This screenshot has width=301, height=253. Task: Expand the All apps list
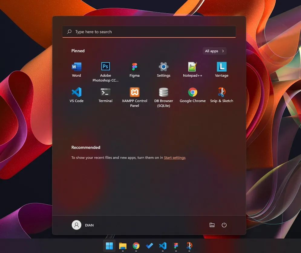(x=214, y=51)
